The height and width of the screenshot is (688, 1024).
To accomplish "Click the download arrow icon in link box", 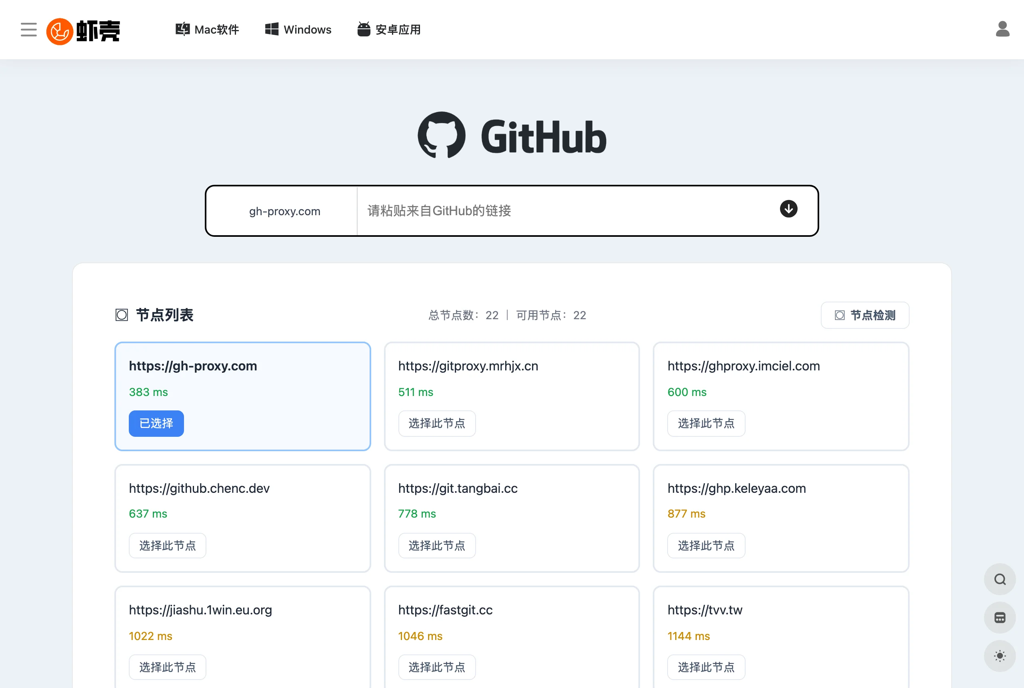I will 788,209.
